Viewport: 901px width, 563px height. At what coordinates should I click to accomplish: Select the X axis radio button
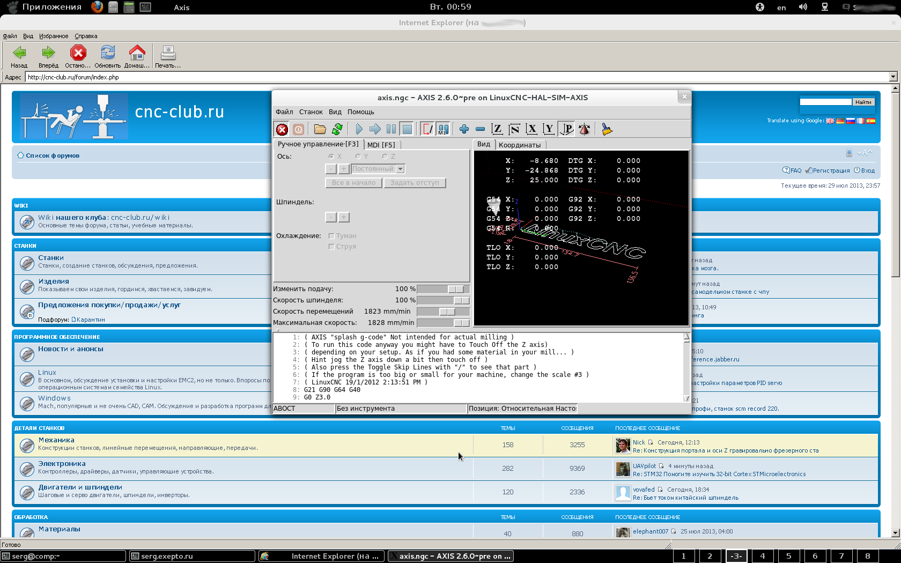point(331,157)
